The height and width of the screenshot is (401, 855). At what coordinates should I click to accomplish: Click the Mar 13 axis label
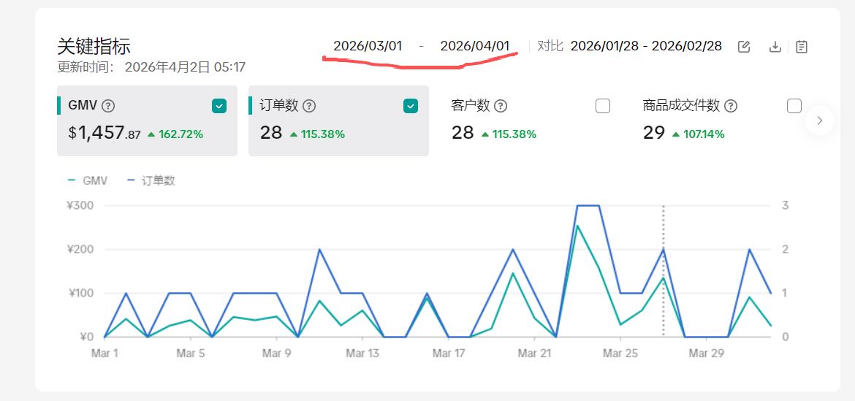362,354
